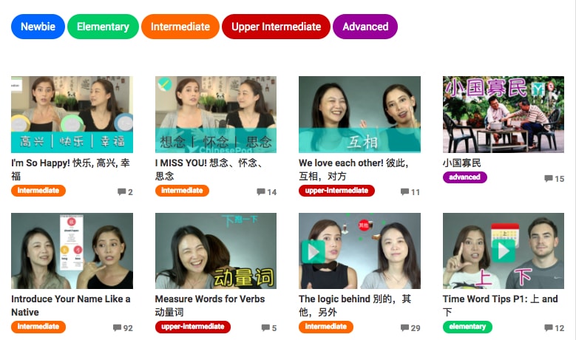The height and width of the screenshot is (340, 576).
Task: Filter lessons by Newbie level
Action: click(38, 27)
